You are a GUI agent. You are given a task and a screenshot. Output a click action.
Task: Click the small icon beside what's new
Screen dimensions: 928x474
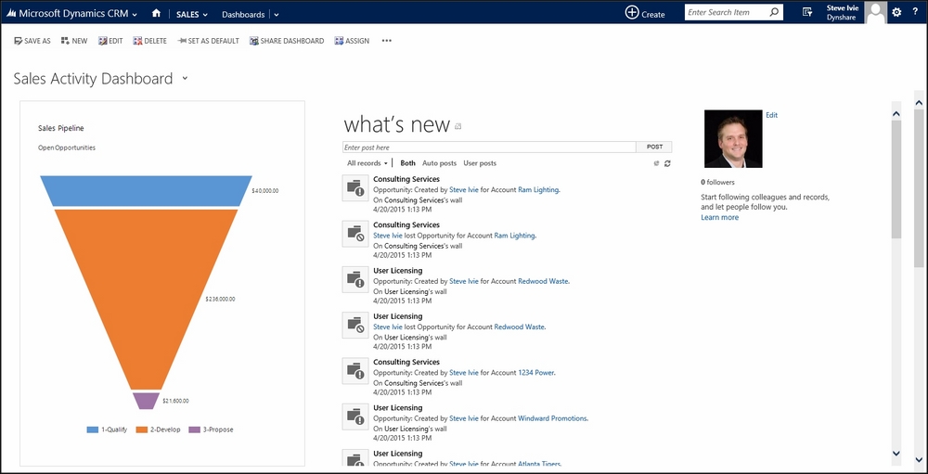[458, 126]
